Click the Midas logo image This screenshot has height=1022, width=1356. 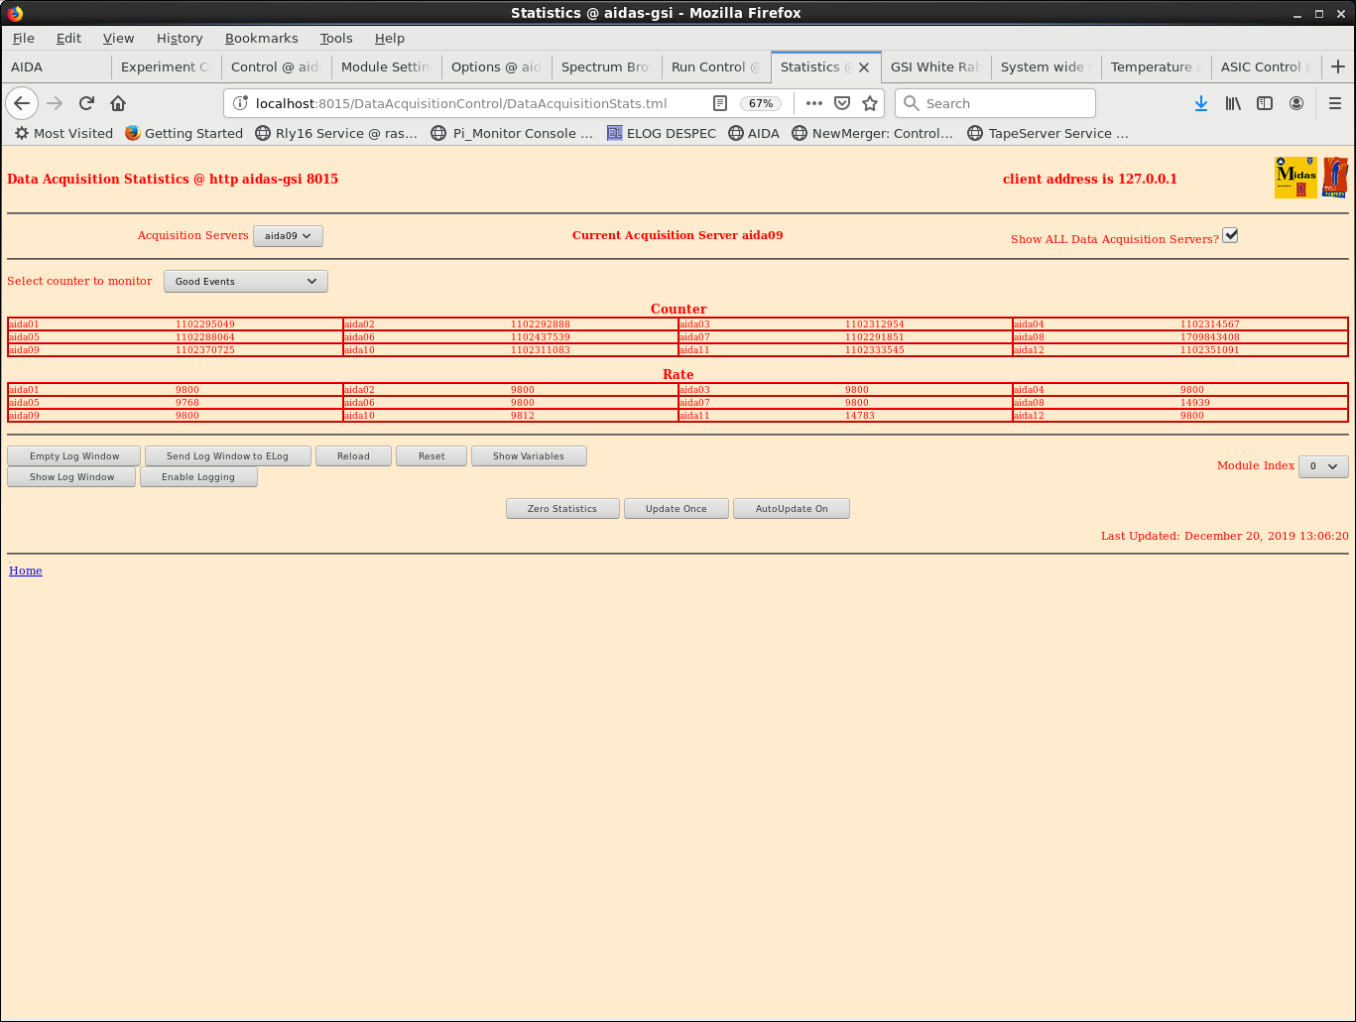[x=1294, y=178]
